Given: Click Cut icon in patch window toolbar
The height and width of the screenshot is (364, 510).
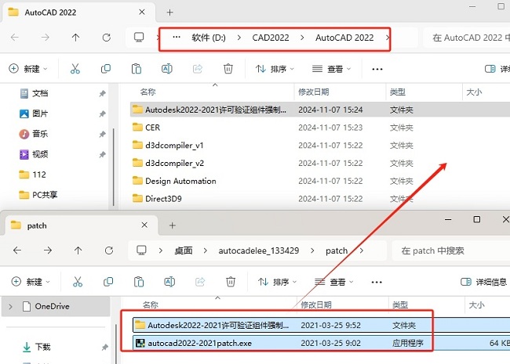Looking at the screenshot, I should click(x=78, y=282).
